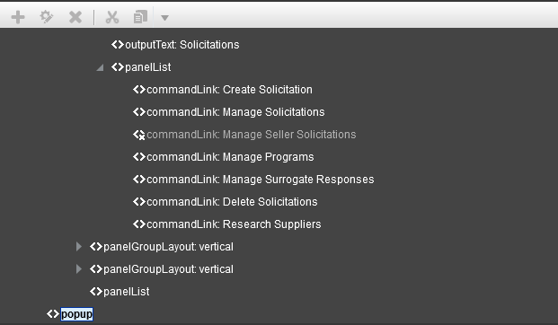
Task: Click the Add (plus) toolbar icon
Action: (x=18, y=17)
